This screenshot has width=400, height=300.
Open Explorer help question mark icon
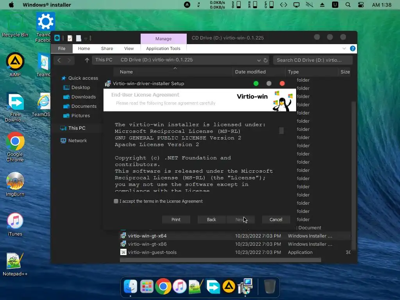(x=353, y=48)
